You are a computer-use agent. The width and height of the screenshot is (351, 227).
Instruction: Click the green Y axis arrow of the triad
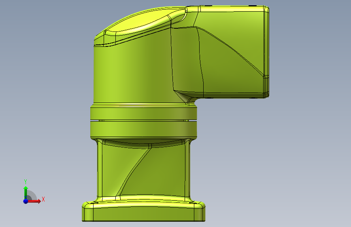click(x=26, y=193)
